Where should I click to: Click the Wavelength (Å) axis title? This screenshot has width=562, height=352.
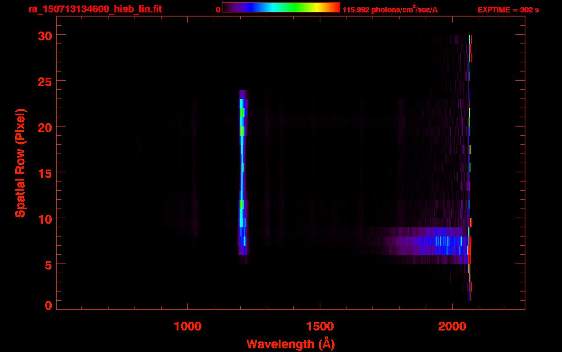pyautogui.click(x=291, y=344)
